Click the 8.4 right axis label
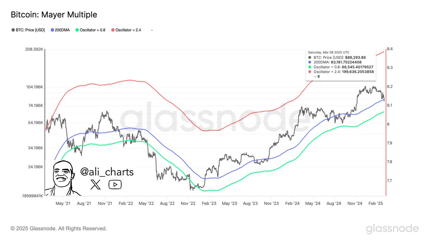Image resolution: width=430 pixels, height=241 pixels. [390, 49]
